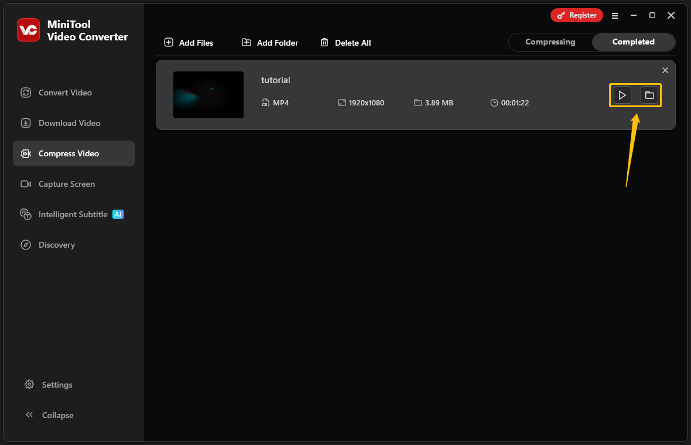The image size is (691, 445).
Task: Switch to the Compressing tab
Action: tap(550, 42)
